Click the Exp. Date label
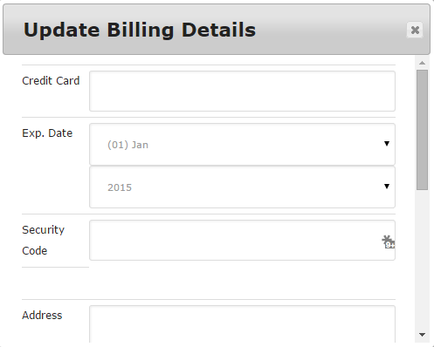The image size is (434, 347). pos(47,133)
